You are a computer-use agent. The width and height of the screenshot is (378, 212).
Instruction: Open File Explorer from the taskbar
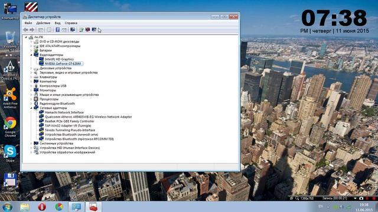25,207
